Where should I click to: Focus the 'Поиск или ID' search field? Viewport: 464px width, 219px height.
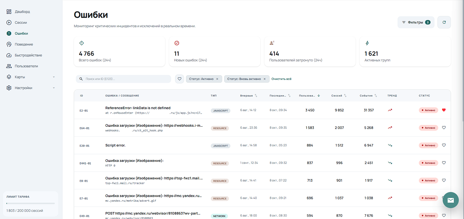point(124,79)
